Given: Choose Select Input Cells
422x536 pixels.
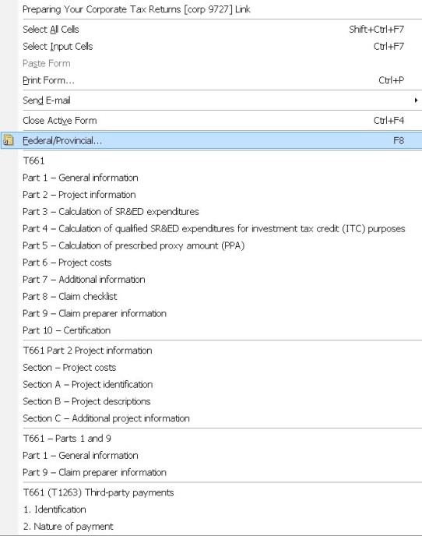Looking at the screenshot, I should click(211, 46).
